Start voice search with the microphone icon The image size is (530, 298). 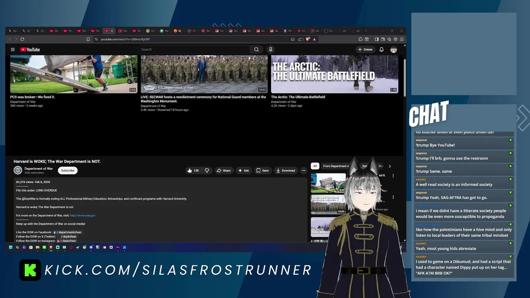point(270,49)
